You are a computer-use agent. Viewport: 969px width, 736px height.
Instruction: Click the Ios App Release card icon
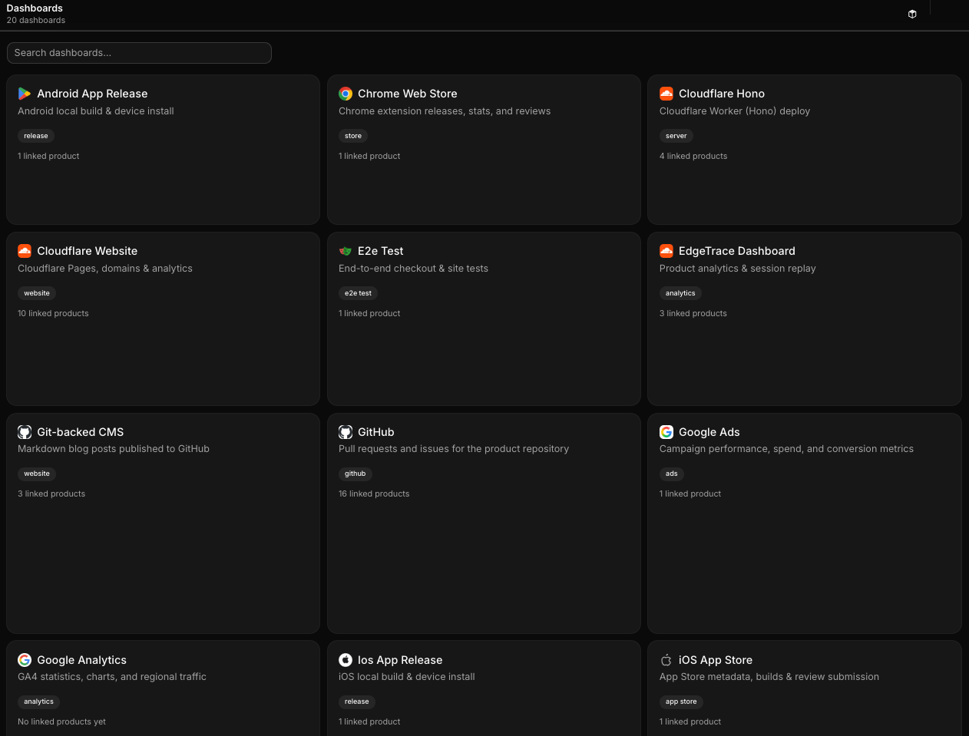pyautogui.click(x=346, y=660)
